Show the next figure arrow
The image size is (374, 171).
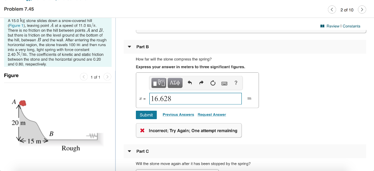(x=107, y=77)
